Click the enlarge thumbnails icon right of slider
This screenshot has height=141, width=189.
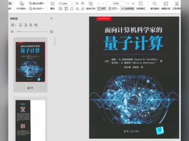[51, 32]
